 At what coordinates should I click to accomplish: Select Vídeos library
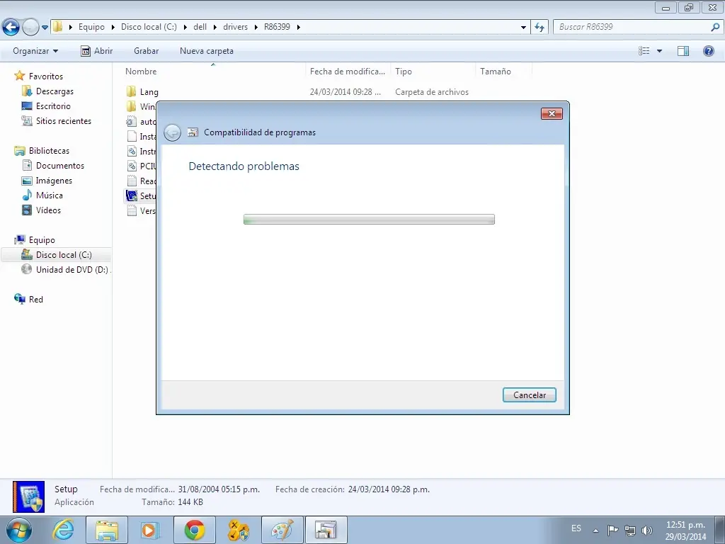click(x=42, y=210)
